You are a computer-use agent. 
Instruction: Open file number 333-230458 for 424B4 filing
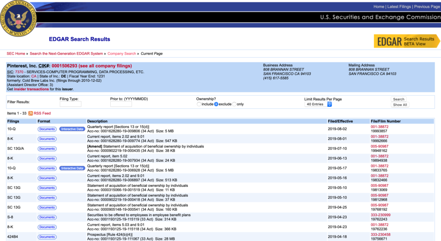pyautogui.click(x=381, y=235)
